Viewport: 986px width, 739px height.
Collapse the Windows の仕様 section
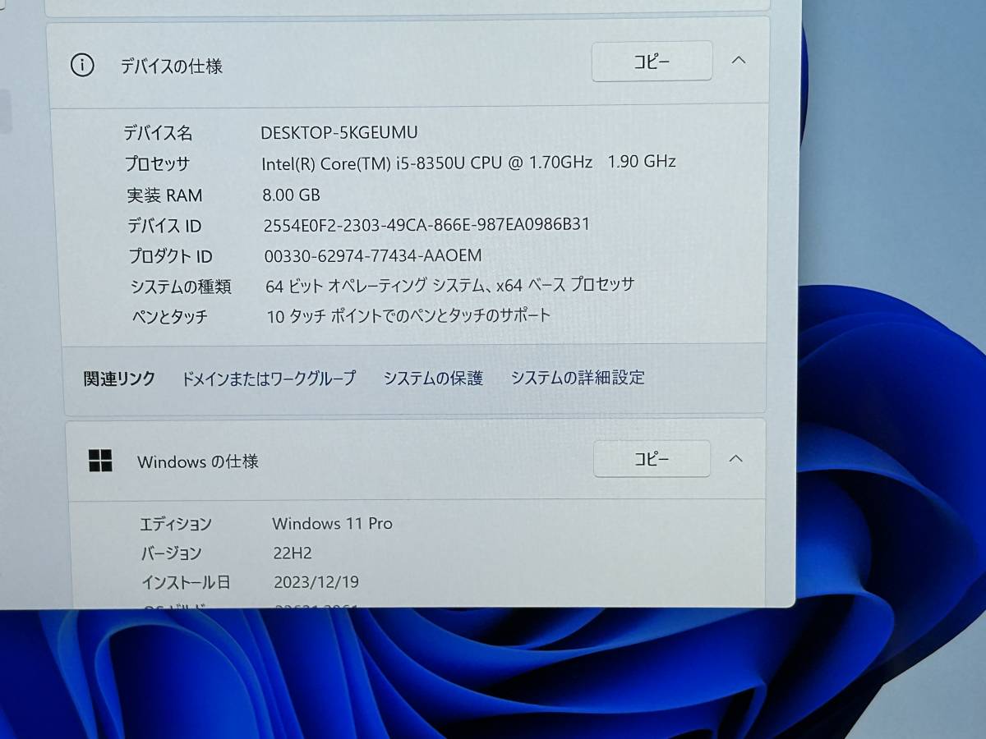pos(736,458)
